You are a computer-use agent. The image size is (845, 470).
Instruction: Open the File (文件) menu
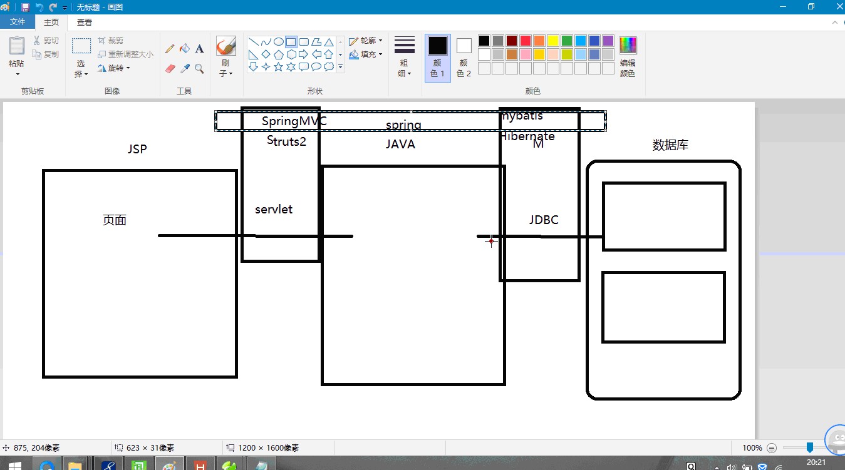(18, 22)
